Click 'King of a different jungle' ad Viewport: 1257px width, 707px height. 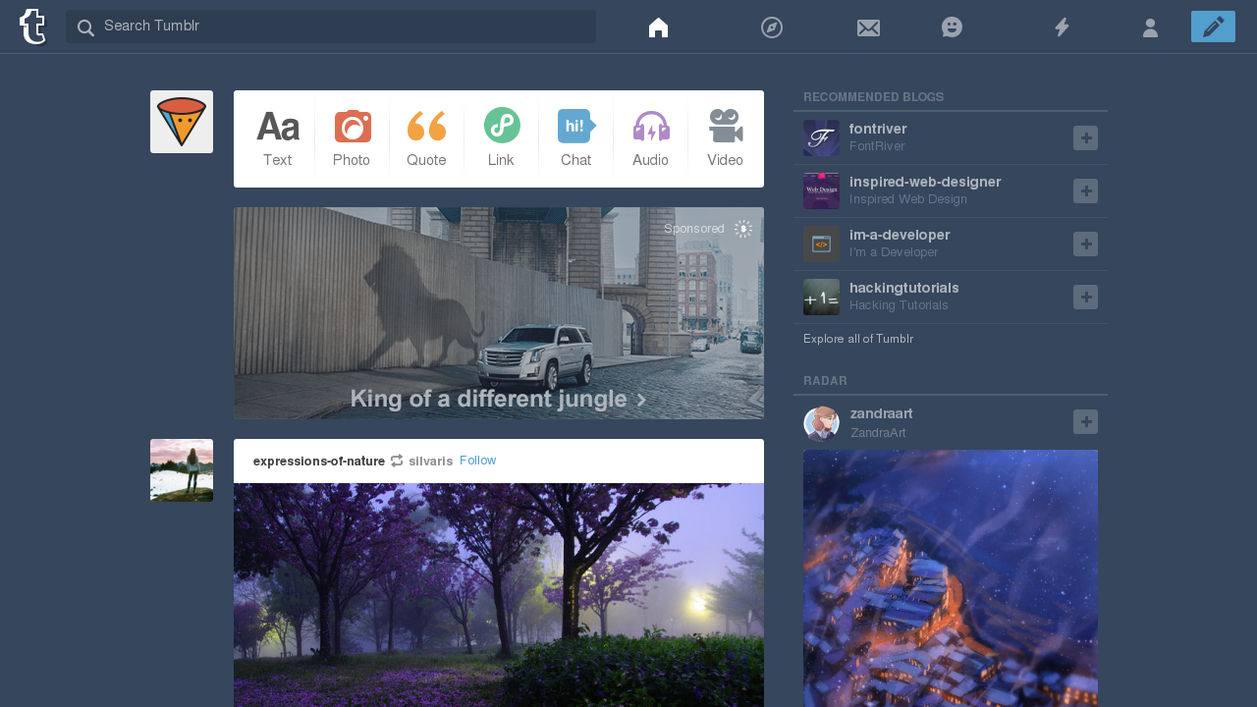[x=499, y=399]
